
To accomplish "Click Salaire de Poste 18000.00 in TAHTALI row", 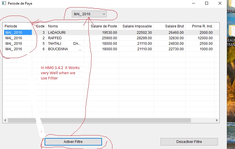I will click(x=110, y=43).
